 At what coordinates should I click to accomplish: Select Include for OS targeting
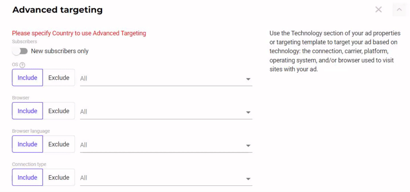27,78
